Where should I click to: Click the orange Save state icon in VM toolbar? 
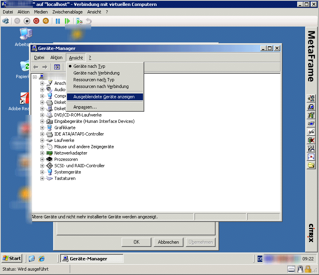coord(46,21)
